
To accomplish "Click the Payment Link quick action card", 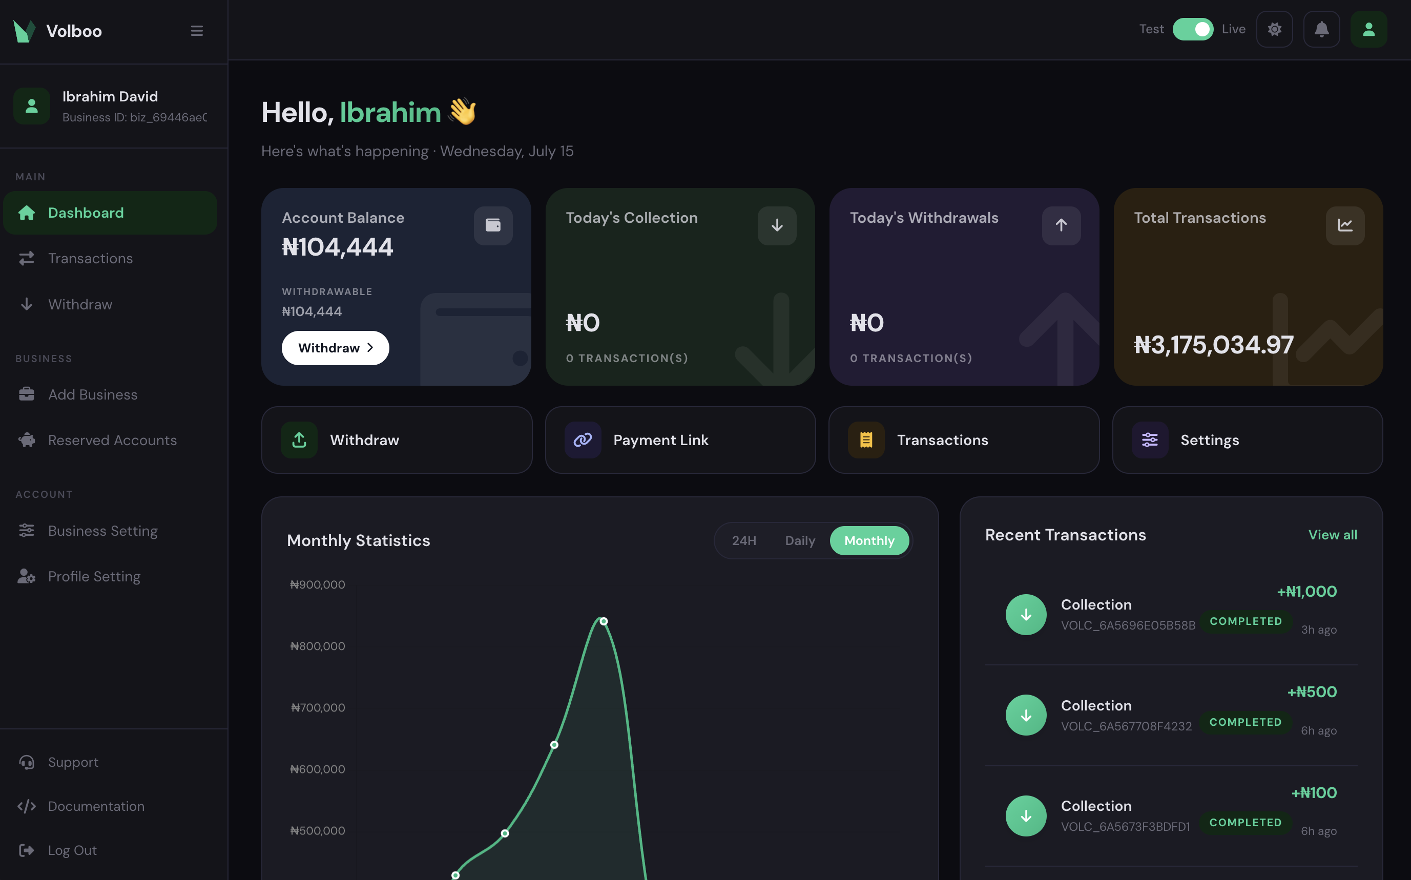I will click(x=680, y=440).
